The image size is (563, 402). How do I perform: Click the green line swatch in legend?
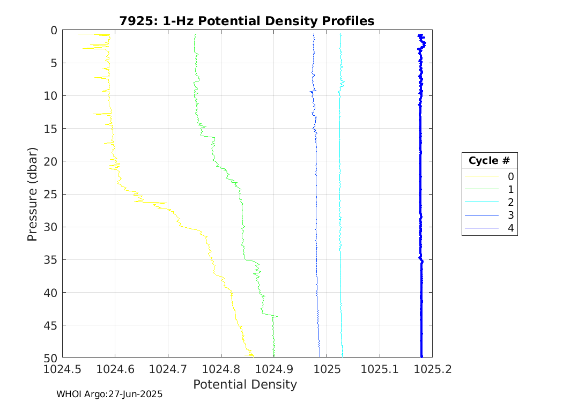click(x=482, y=189)
